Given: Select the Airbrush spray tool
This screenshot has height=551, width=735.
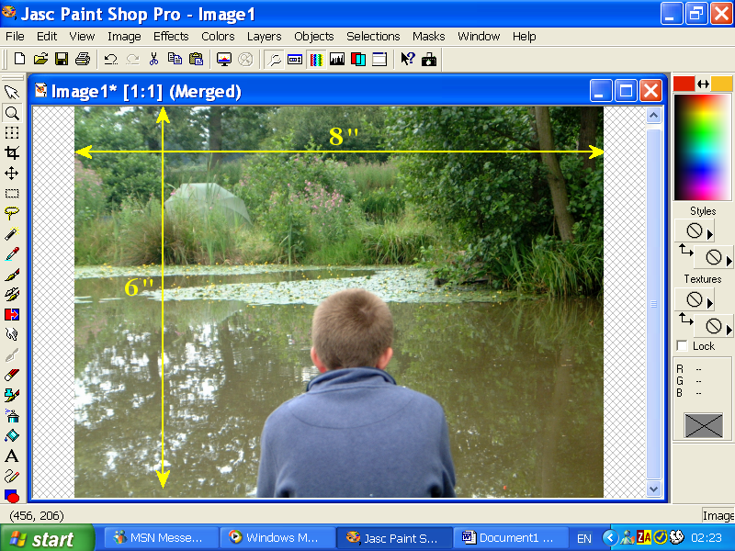Looking at the screenshot, I should 12,415.
